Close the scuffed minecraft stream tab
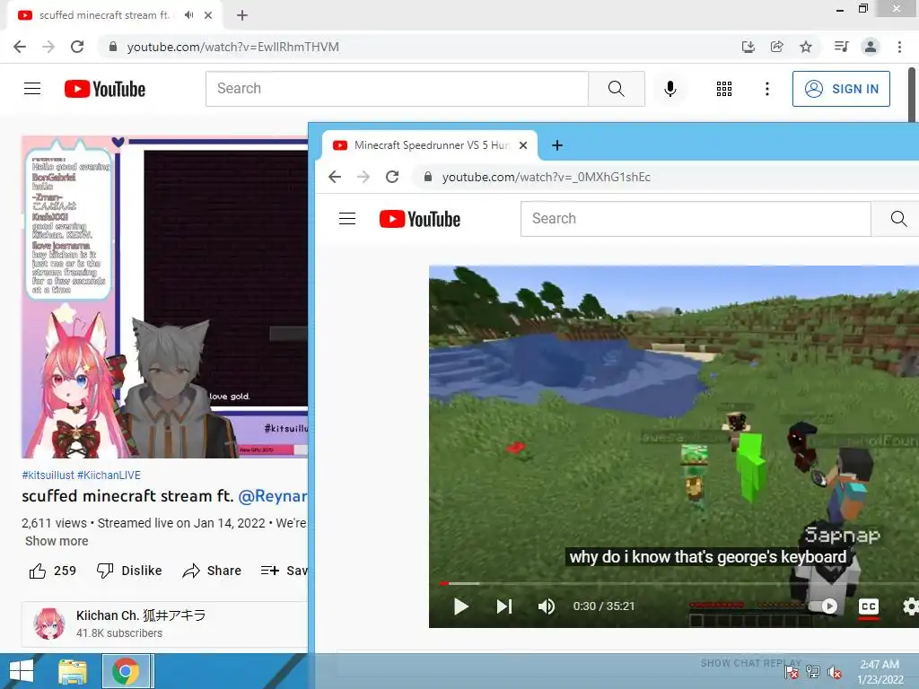This screenshot has width=919, height=689. tap(208, 15)
